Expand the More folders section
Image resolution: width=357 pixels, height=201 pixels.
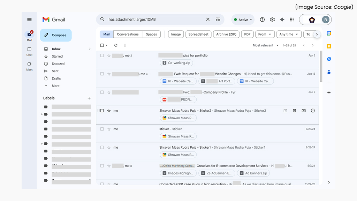point(55,85)
